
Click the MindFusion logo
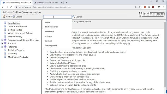coord(152,14)
